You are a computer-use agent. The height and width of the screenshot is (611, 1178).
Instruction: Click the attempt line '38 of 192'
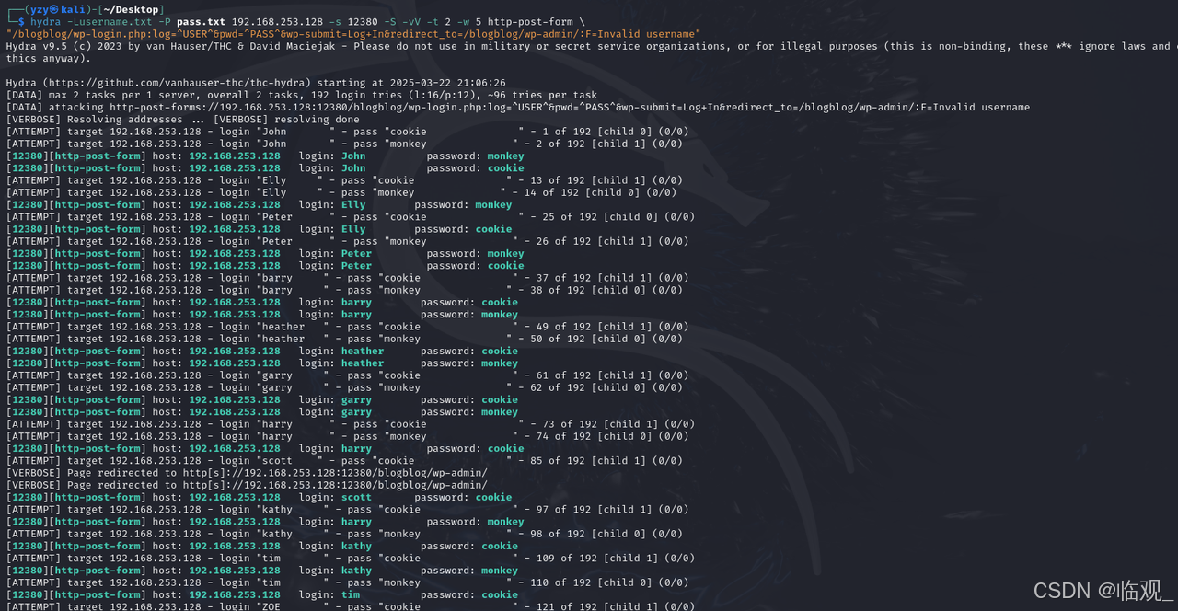344,290
